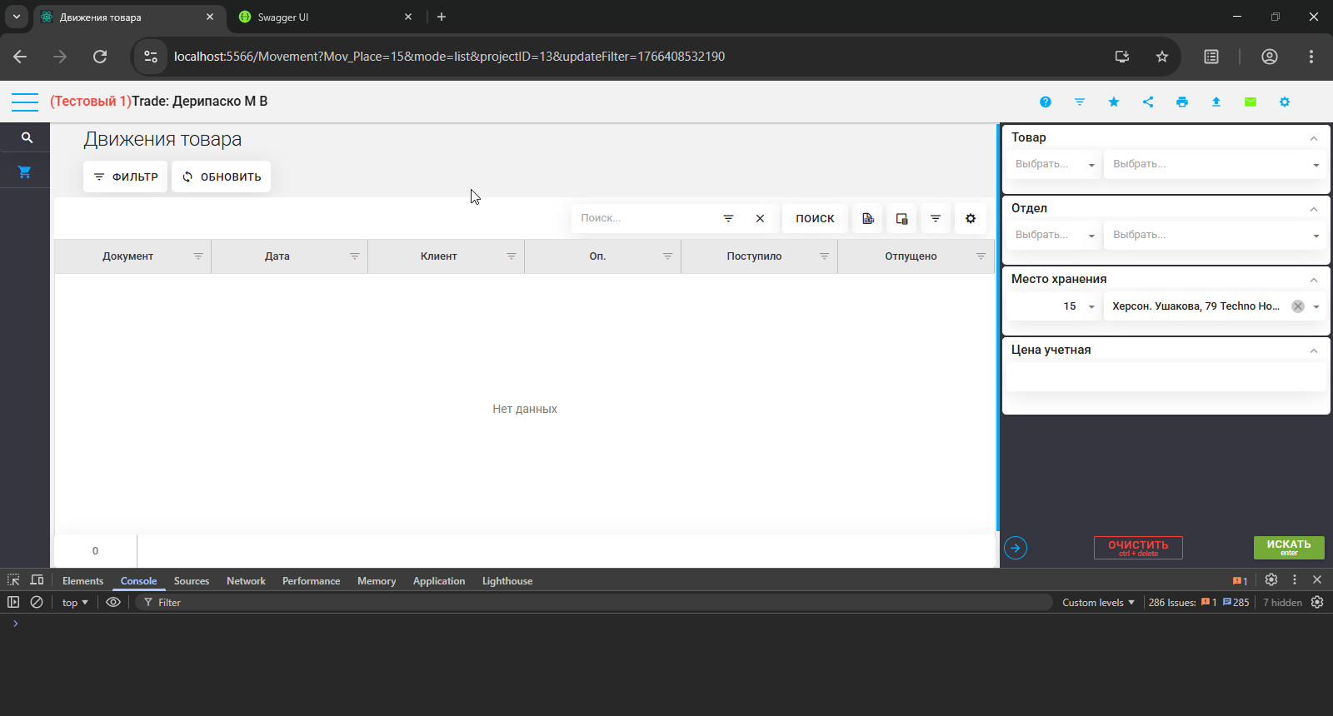Collapse the Место хранения section
This screenshot has width=1333, height=716.
tap(1314, 280)
